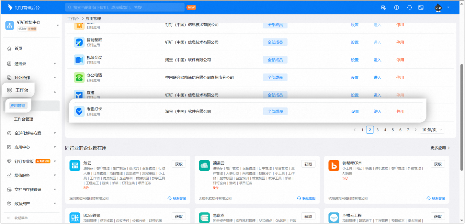This screenshot has width=465, height=224.
Task: Click the DingTalk logo in header
Action: point(10,7)
